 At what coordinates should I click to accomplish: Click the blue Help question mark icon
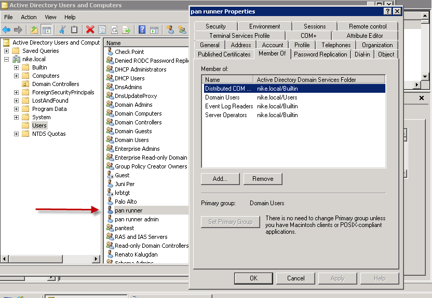(x=142, y=30)
